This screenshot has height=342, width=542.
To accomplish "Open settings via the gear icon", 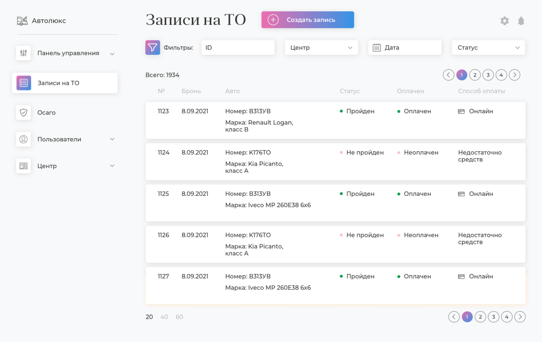I will click(x=504, y=21).
